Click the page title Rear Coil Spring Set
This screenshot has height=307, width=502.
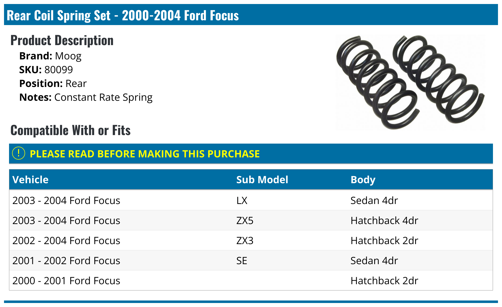122,15
